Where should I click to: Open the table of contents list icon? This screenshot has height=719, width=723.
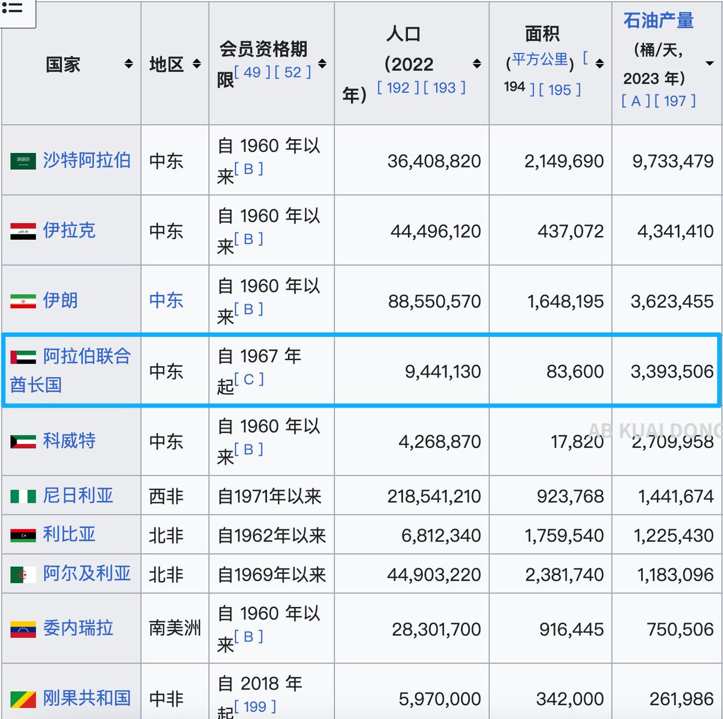(12, 9)
